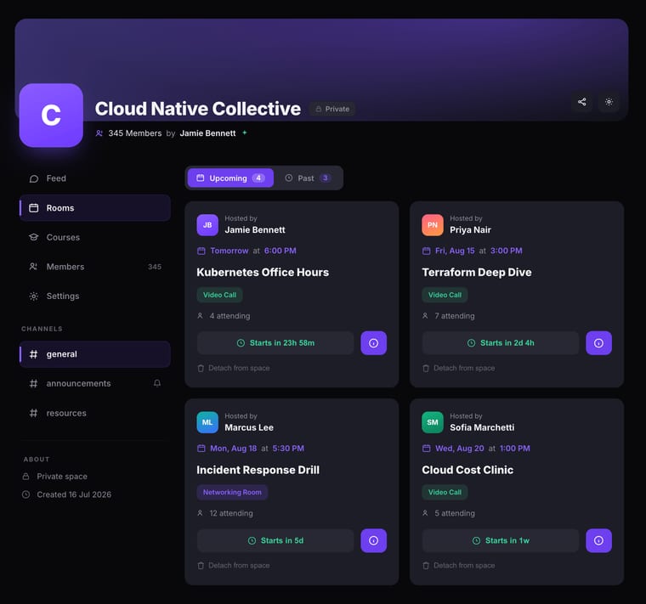646x604 pixels.
Task: Click Networking Room tag on Incident Response Drill
Action: pos(232,493)
